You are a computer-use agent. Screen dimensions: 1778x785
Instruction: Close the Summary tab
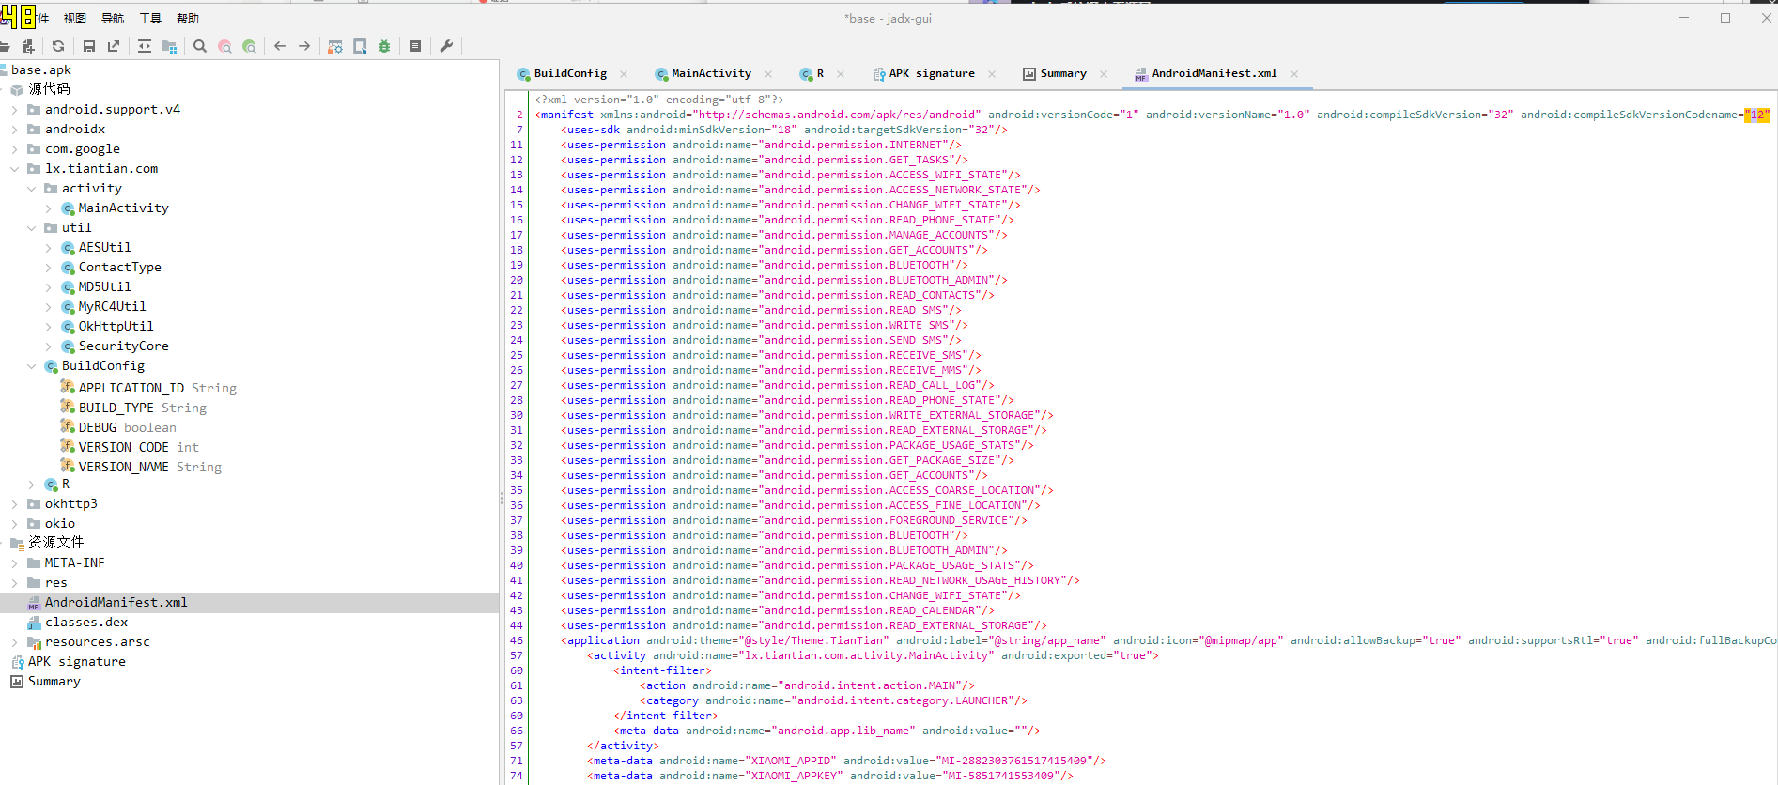click(x=1104, y=74)
